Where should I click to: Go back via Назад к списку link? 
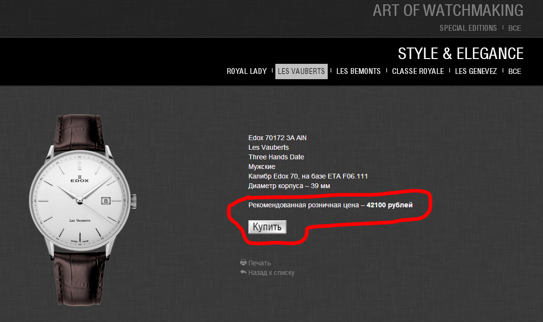pos(271,273)
